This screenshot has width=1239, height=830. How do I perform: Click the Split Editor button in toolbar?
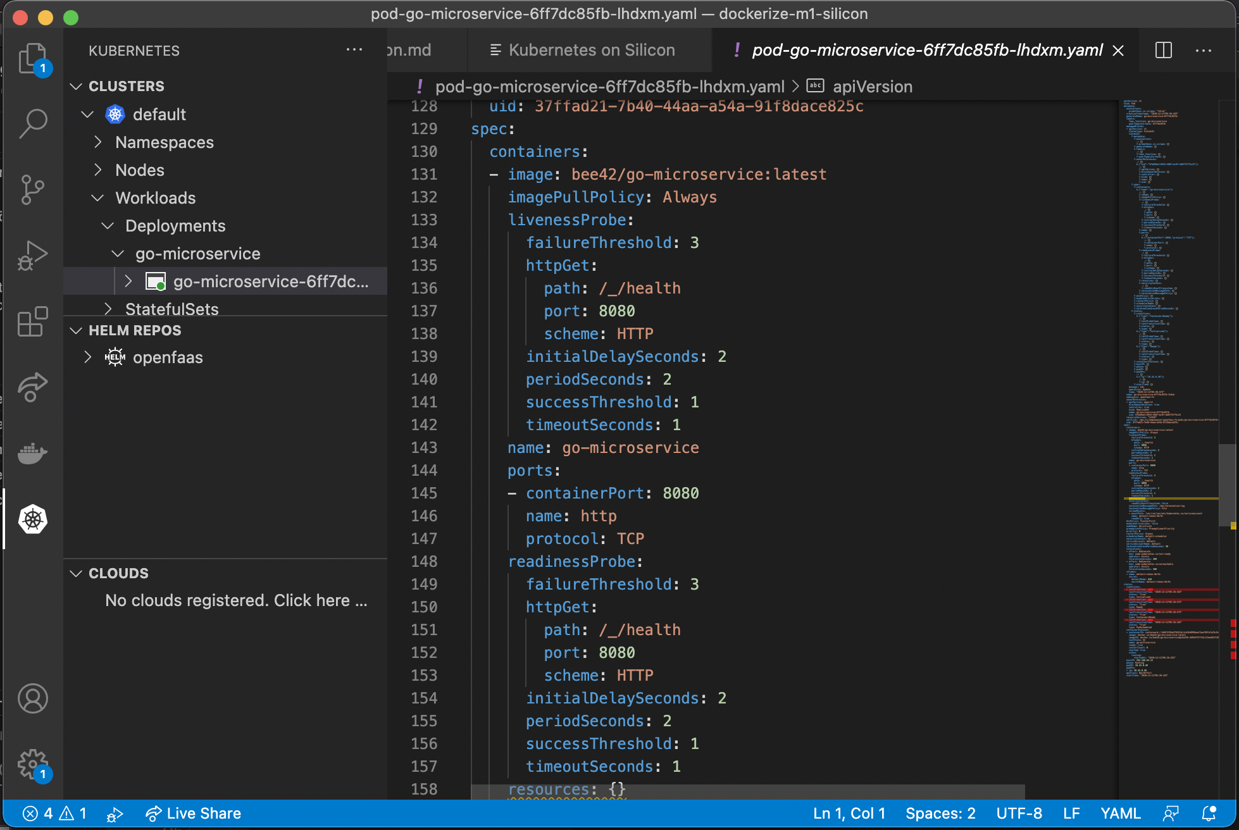(x=1164, y=51)
